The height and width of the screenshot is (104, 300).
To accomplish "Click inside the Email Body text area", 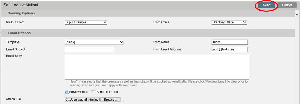I will (x=157, y=67).
